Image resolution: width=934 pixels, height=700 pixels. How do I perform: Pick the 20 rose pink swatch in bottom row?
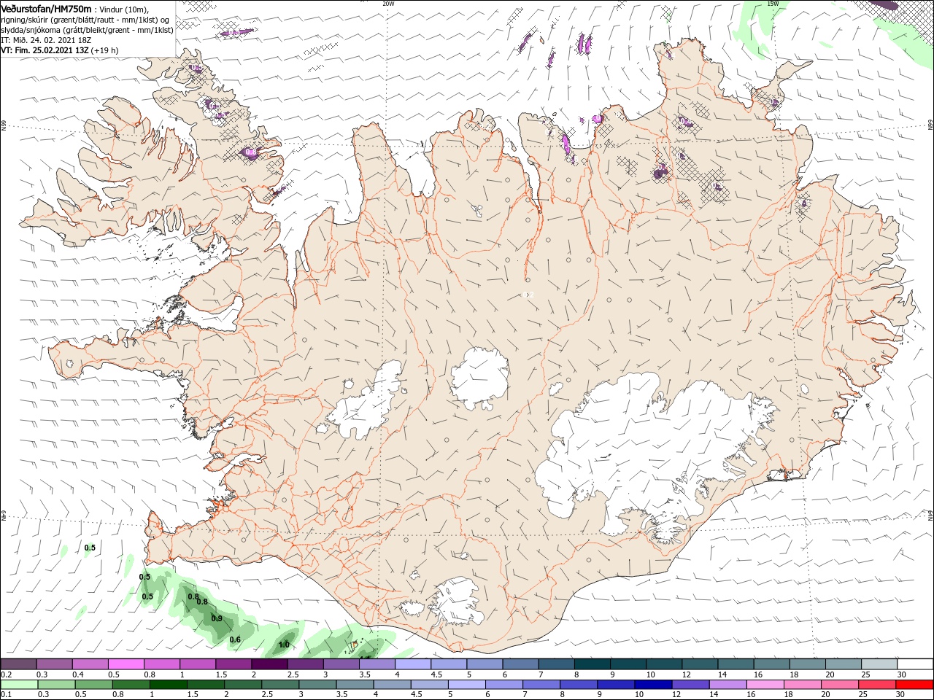(840, 685)
